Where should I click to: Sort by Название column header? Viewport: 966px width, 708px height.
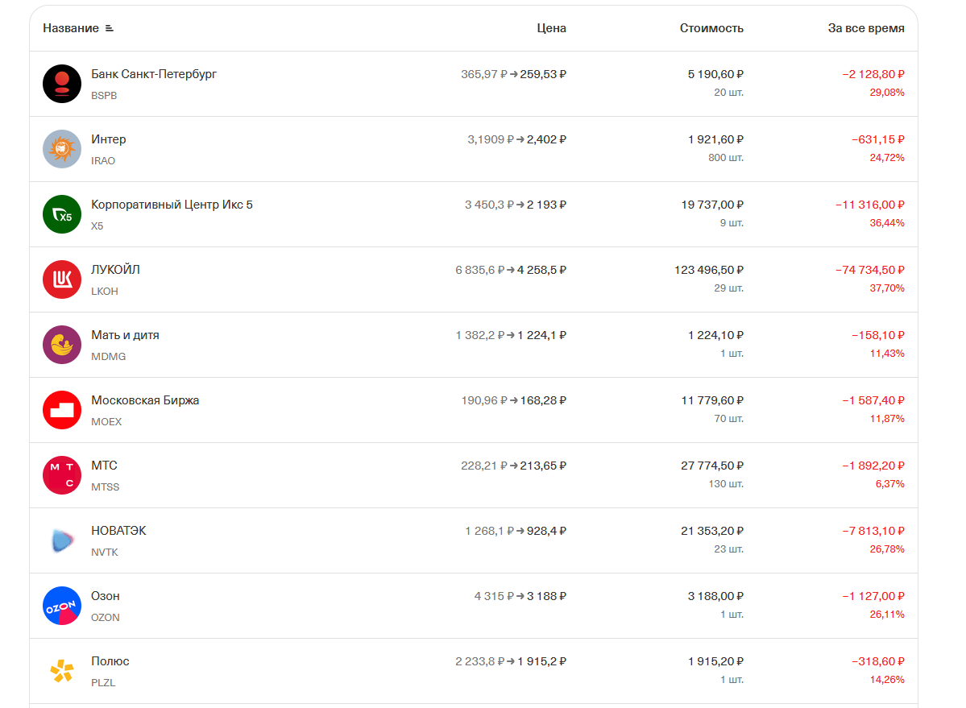(x=71, y=28)
